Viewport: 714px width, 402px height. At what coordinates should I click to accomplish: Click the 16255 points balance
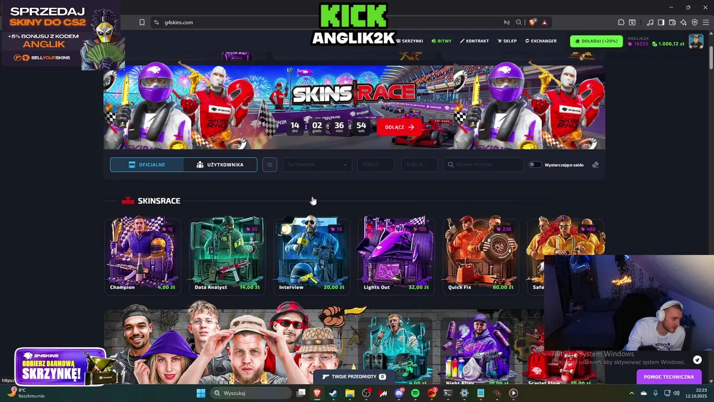pyautogui.click(x=639, y=44)
